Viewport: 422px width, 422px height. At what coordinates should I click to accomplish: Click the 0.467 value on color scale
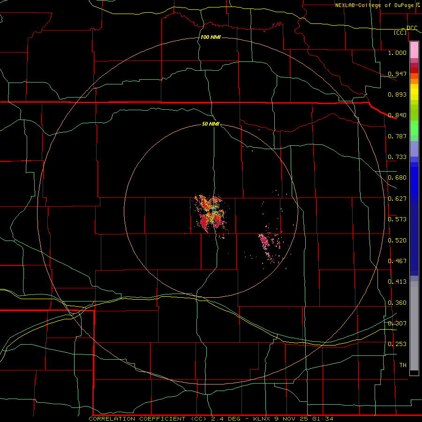(x=397, y=261)
